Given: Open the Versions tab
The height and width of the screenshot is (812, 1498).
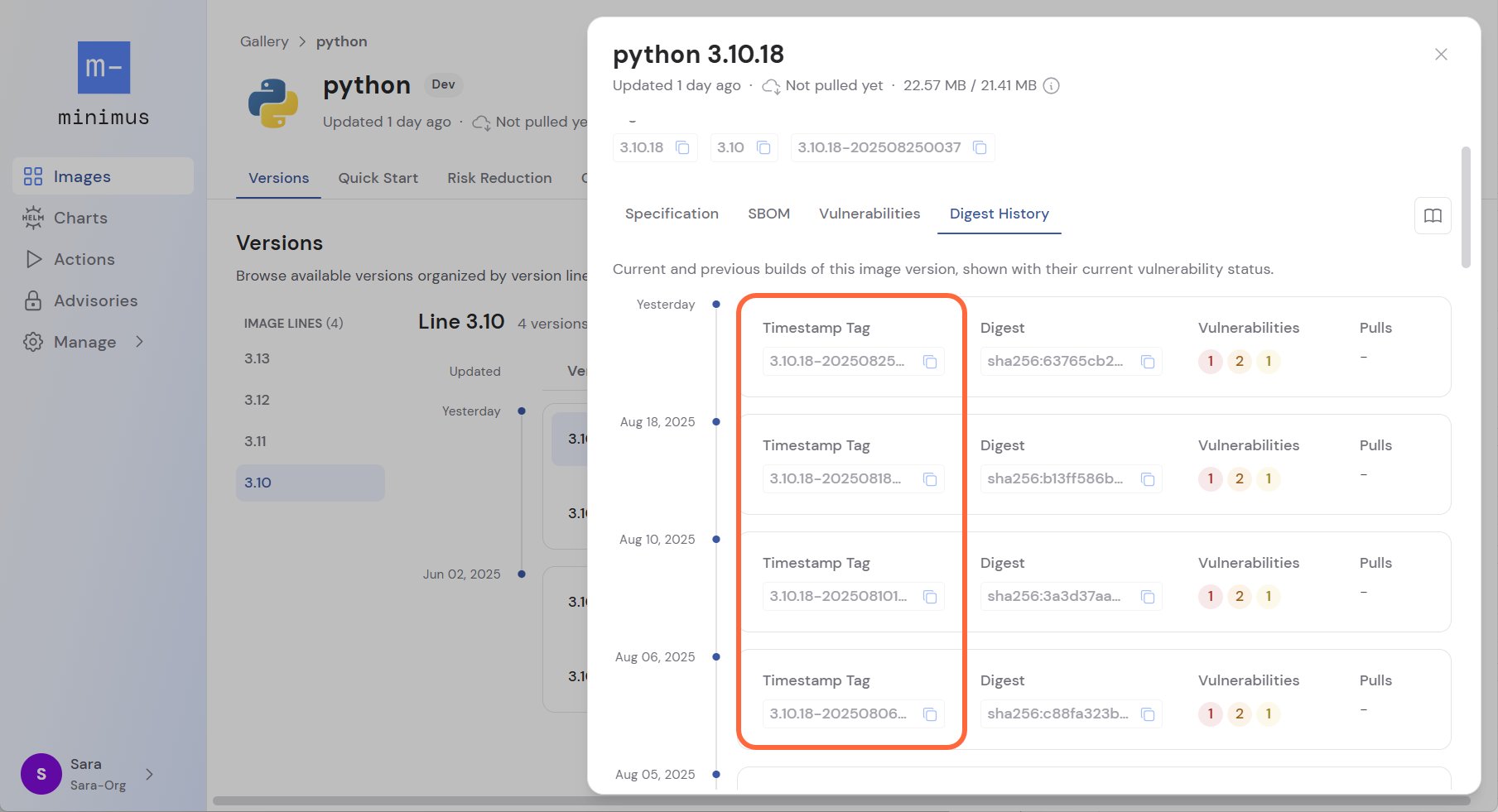Looking at the screenshot, I should point(278,178).
